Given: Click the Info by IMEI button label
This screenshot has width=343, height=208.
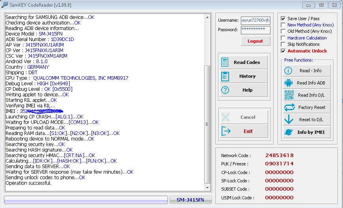Looking at the screenshot, I should coord(311,132).
